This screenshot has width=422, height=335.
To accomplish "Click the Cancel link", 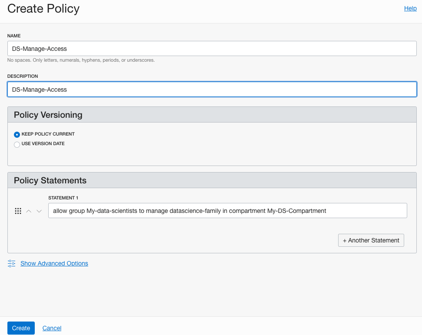I will [52, 328].
